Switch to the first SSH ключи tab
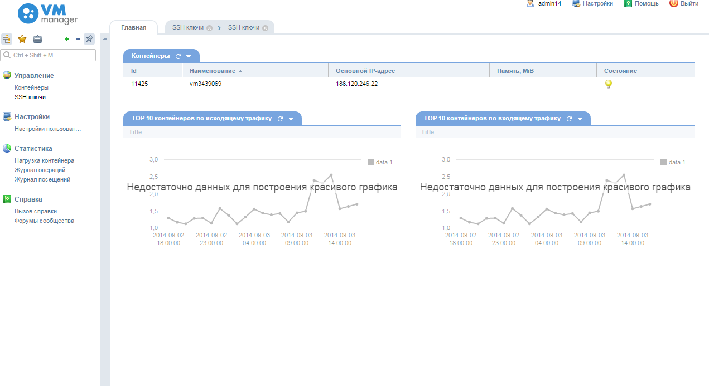The height and width of the screenshot is (386, 709). pyautogui.click(x=187, y=28)
